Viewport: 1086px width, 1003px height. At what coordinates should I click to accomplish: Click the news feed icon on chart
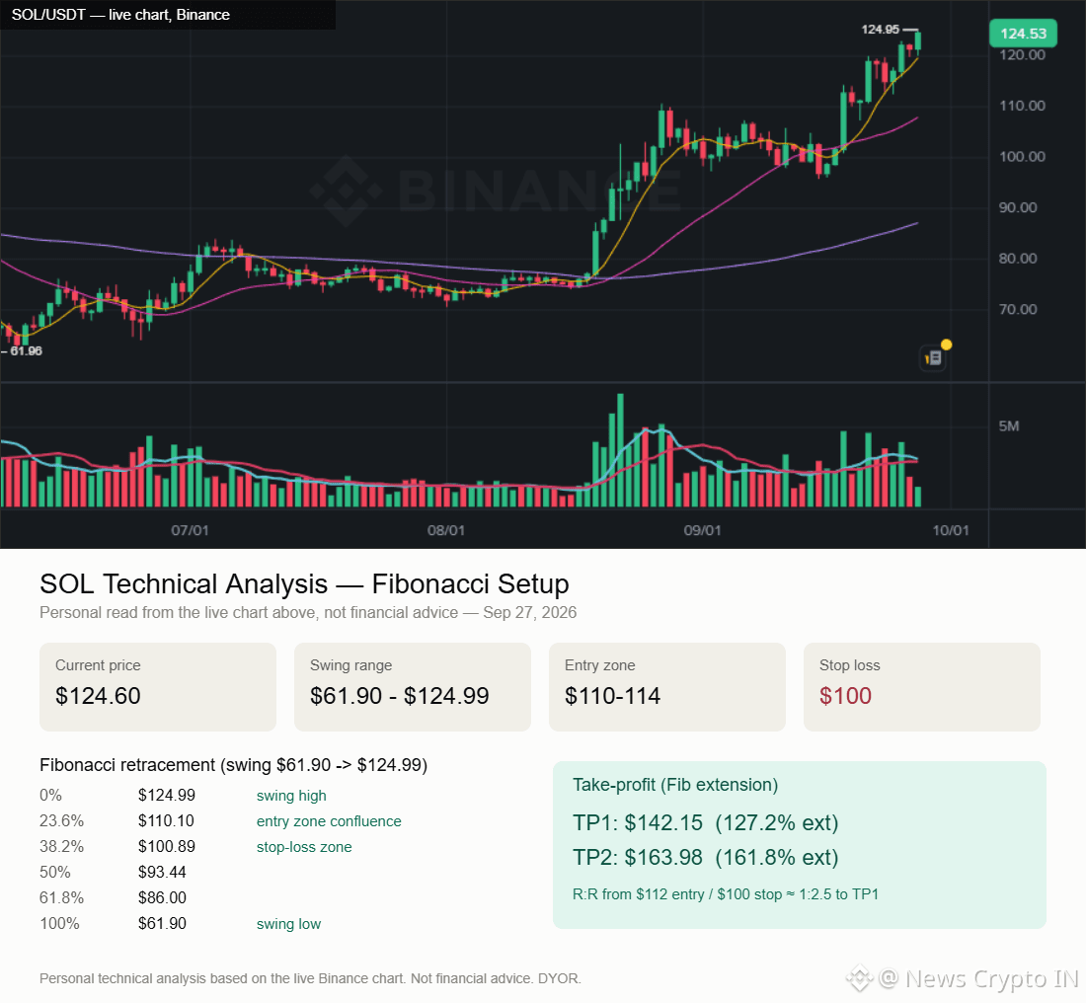tap(933, 358)
